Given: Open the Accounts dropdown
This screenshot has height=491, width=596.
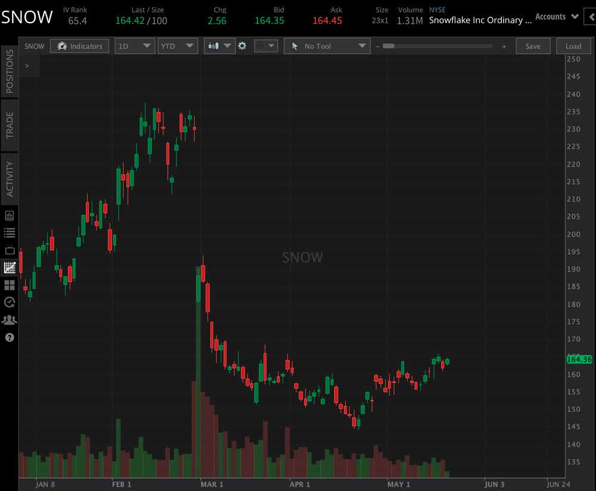Looking at the screenshot, I should click(x=557, y=17).
